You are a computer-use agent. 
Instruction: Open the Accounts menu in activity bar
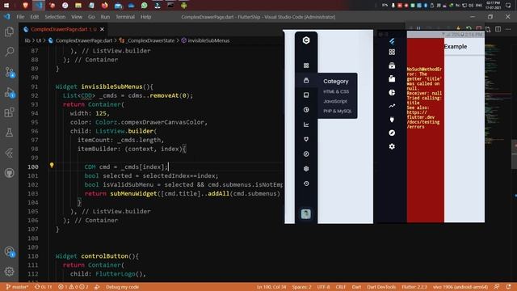(9, 252)
